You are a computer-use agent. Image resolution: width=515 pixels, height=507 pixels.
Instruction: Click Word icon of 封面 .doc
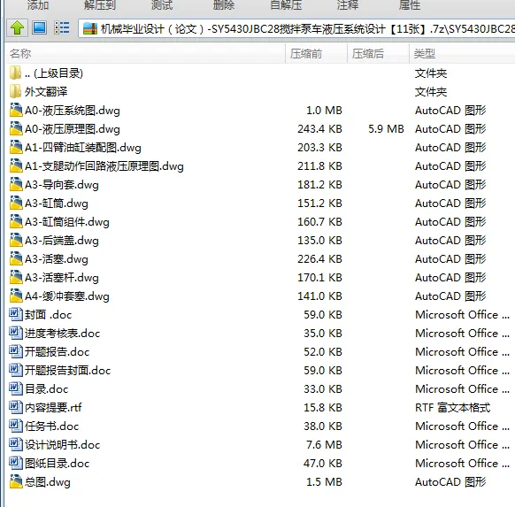pos(15,315)
